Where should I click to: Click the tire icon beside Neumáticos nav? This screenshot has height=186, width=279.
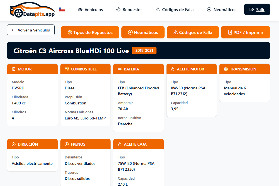(209, 9)
